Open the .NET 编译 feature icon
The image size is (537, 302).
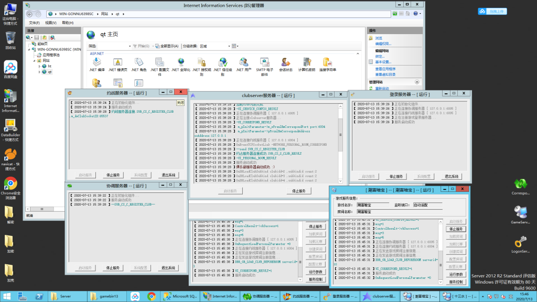pyautogui.click(x=97, y=63)
